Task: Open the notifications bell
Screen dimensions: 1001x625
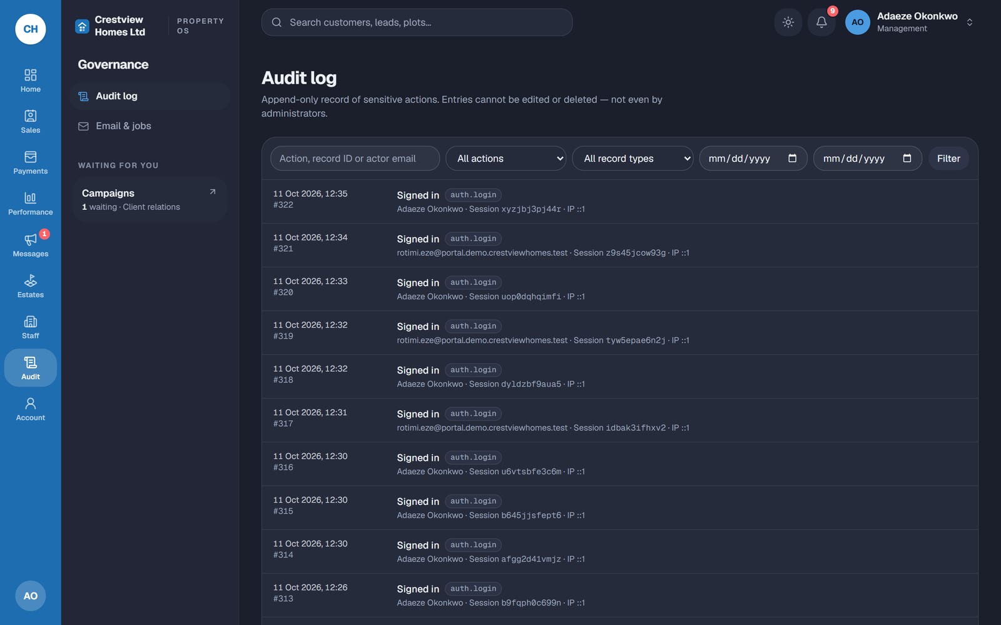Action: pos(821,22)
